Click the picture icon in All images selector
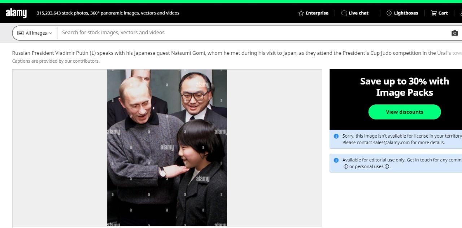462x228 pixels. pyautogui.click(x=21, y=33)
